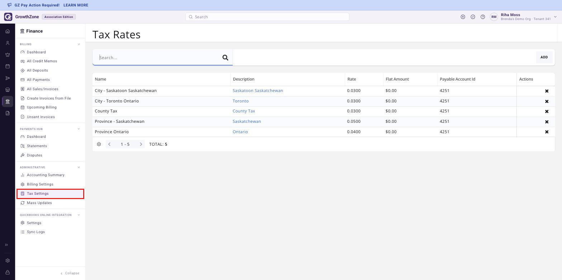Click the magnifier icon in the tax rates search
This screenshot has height=280, width=562.
(225, 58)
